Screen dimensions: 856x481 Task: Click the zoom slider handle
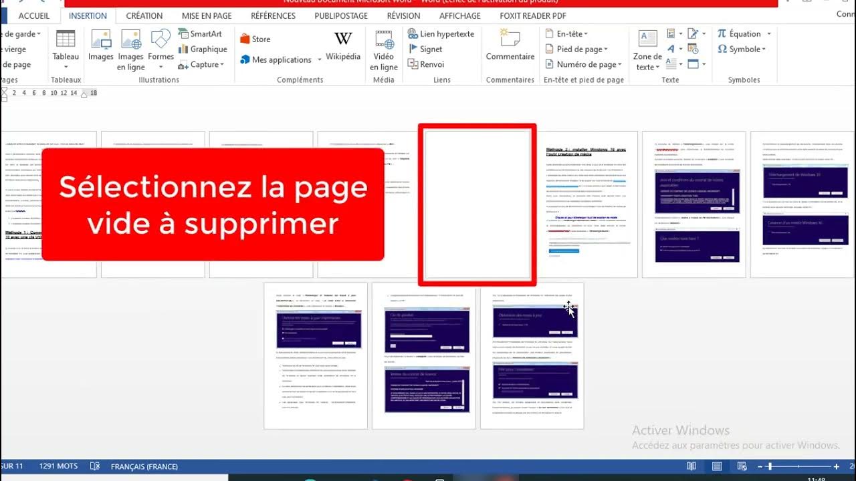coord(770,466)
